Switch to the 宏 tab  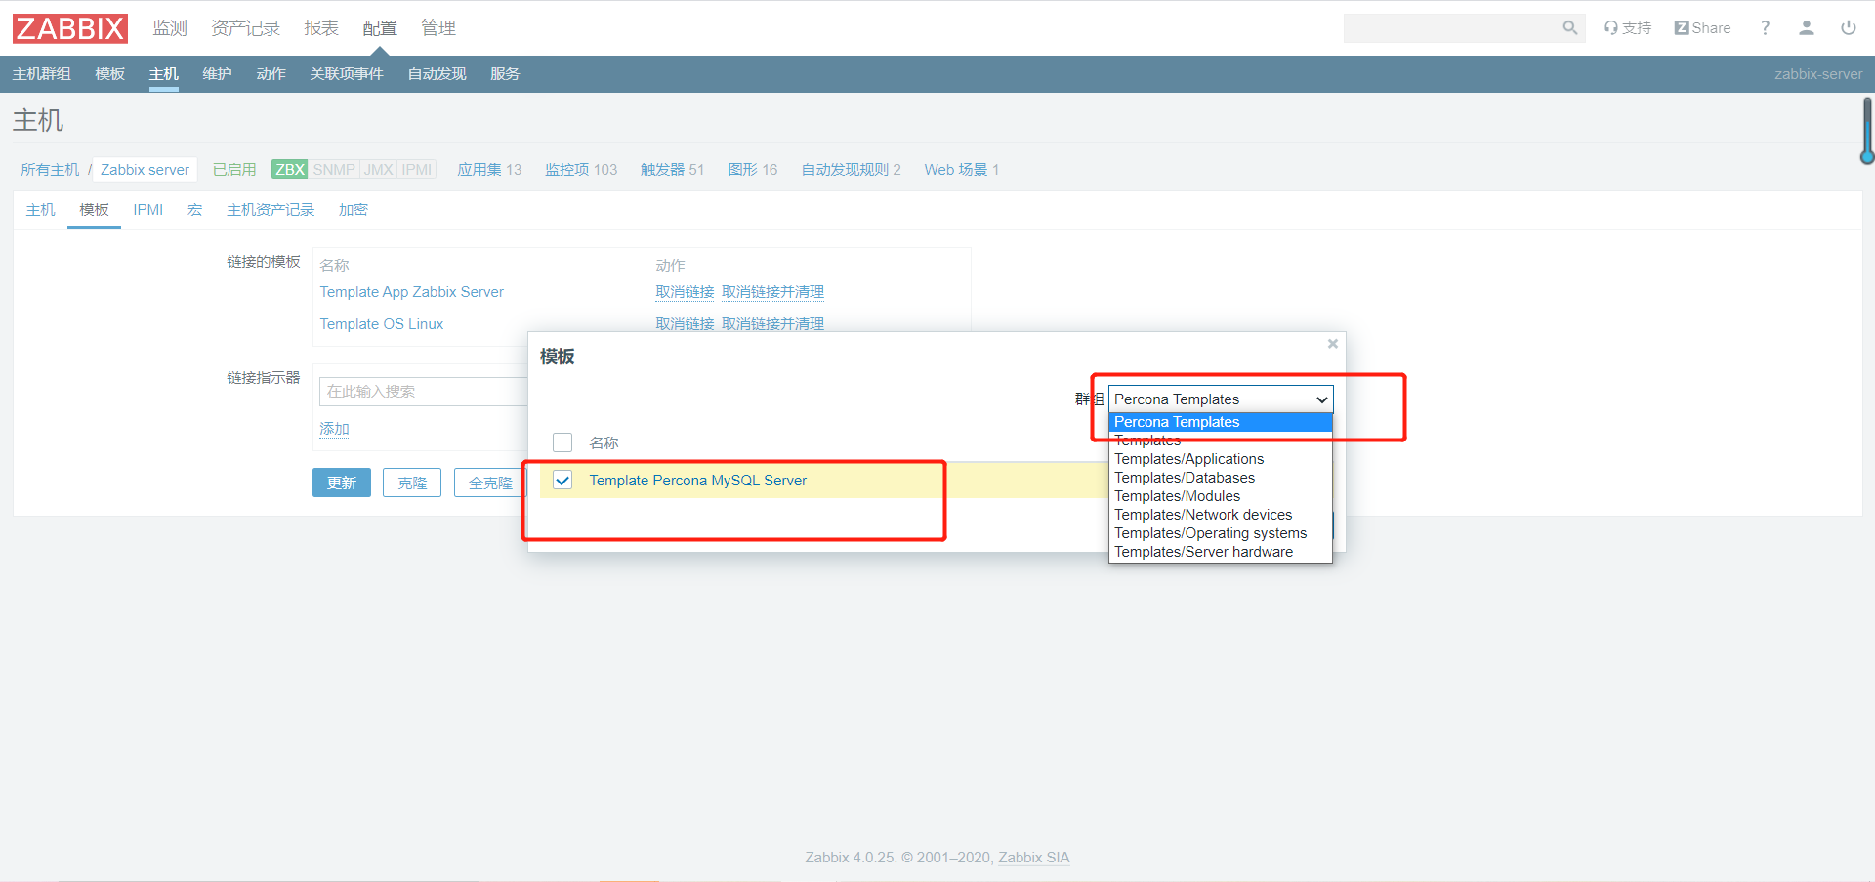tap(194, 210)
